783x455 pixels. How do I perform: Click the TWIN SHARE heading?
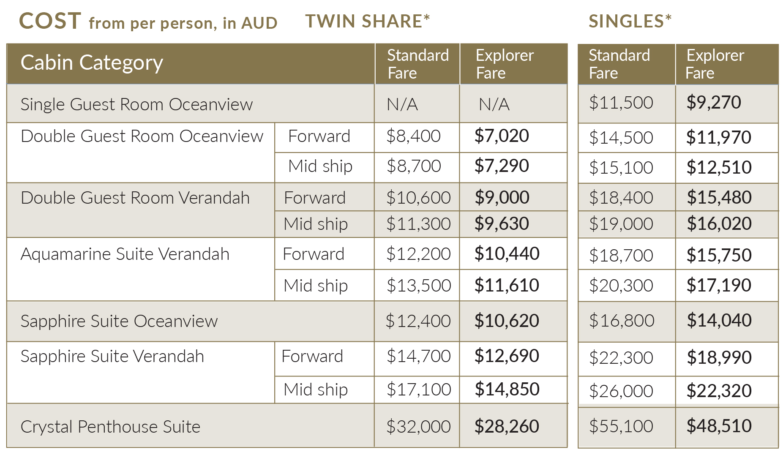[x=368, y=21]
